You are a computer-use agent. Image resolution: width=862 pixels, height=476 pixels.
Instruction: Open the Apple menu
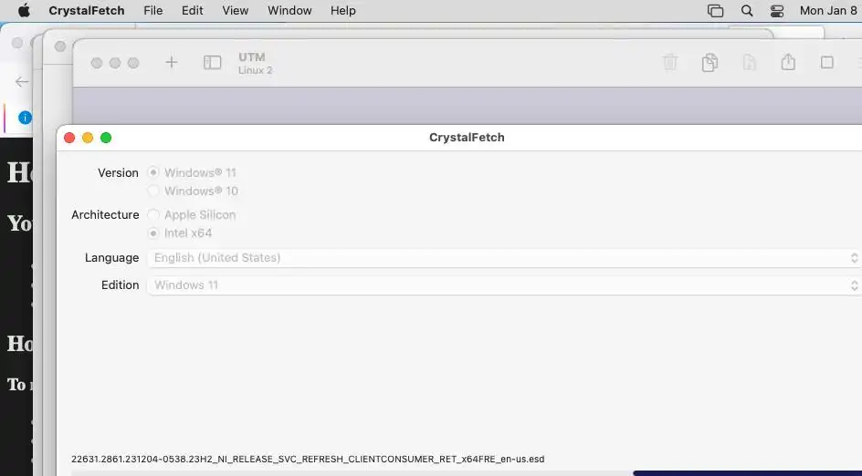point(24,10)
